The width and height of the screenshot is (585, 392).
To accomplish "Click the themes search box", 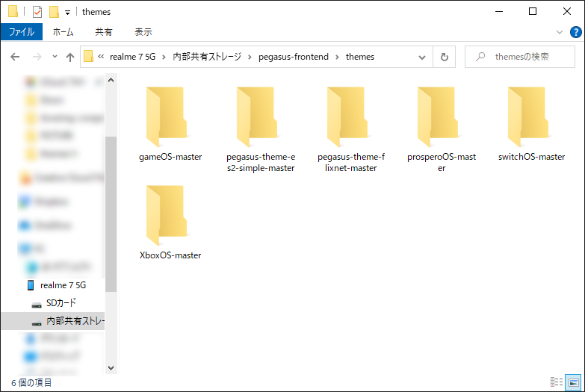I will (x=520, y=57).
